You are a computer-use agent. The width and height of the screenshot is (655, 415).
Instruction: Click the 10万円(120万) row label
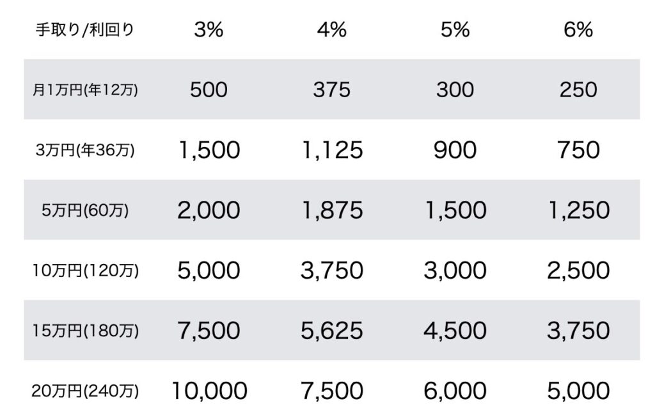point(85,270)
